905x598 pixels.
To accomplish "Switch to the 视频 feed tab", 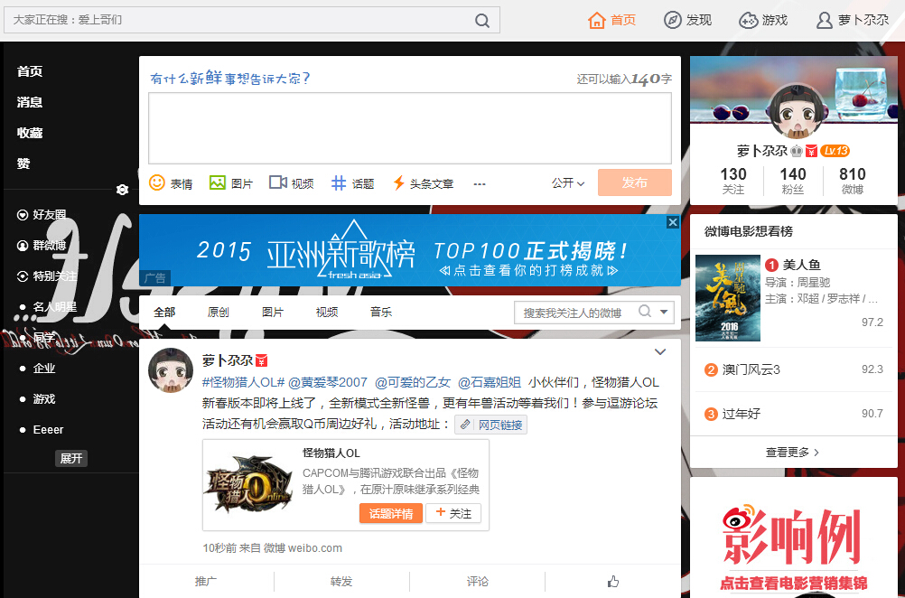I will [x=327, y=313].
